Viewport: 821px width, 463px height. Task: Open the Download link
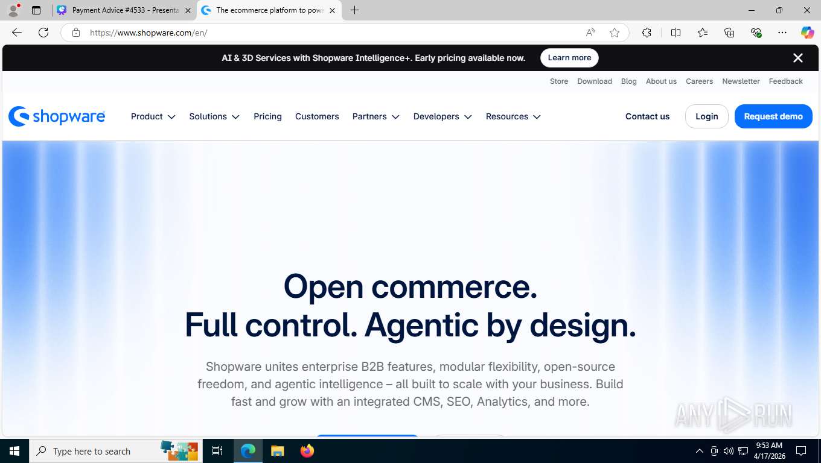tap(595, 81)
